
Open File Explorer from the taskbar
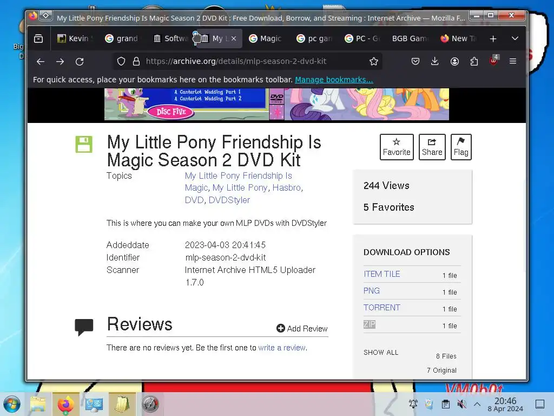tap(38, 404)
